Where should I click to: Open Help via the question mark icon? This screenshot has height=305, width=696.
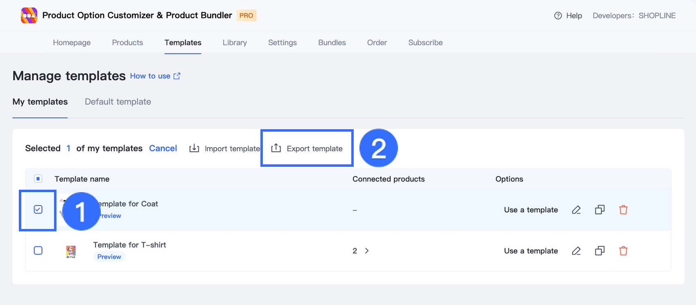(x=558, y=16)
